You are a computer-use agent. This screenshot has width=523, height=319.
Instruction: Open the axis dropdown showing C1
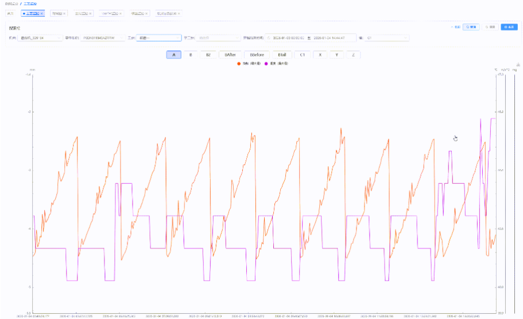(x=387, y=38)
